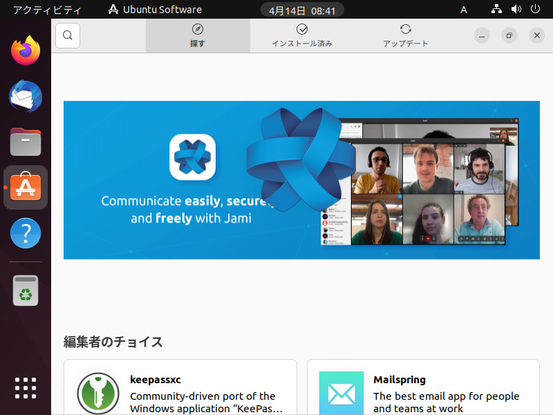Close the Ubuntu Software window
Image resolution: width=553 pixels, height=415 pixels.
[x=537, y=35]
